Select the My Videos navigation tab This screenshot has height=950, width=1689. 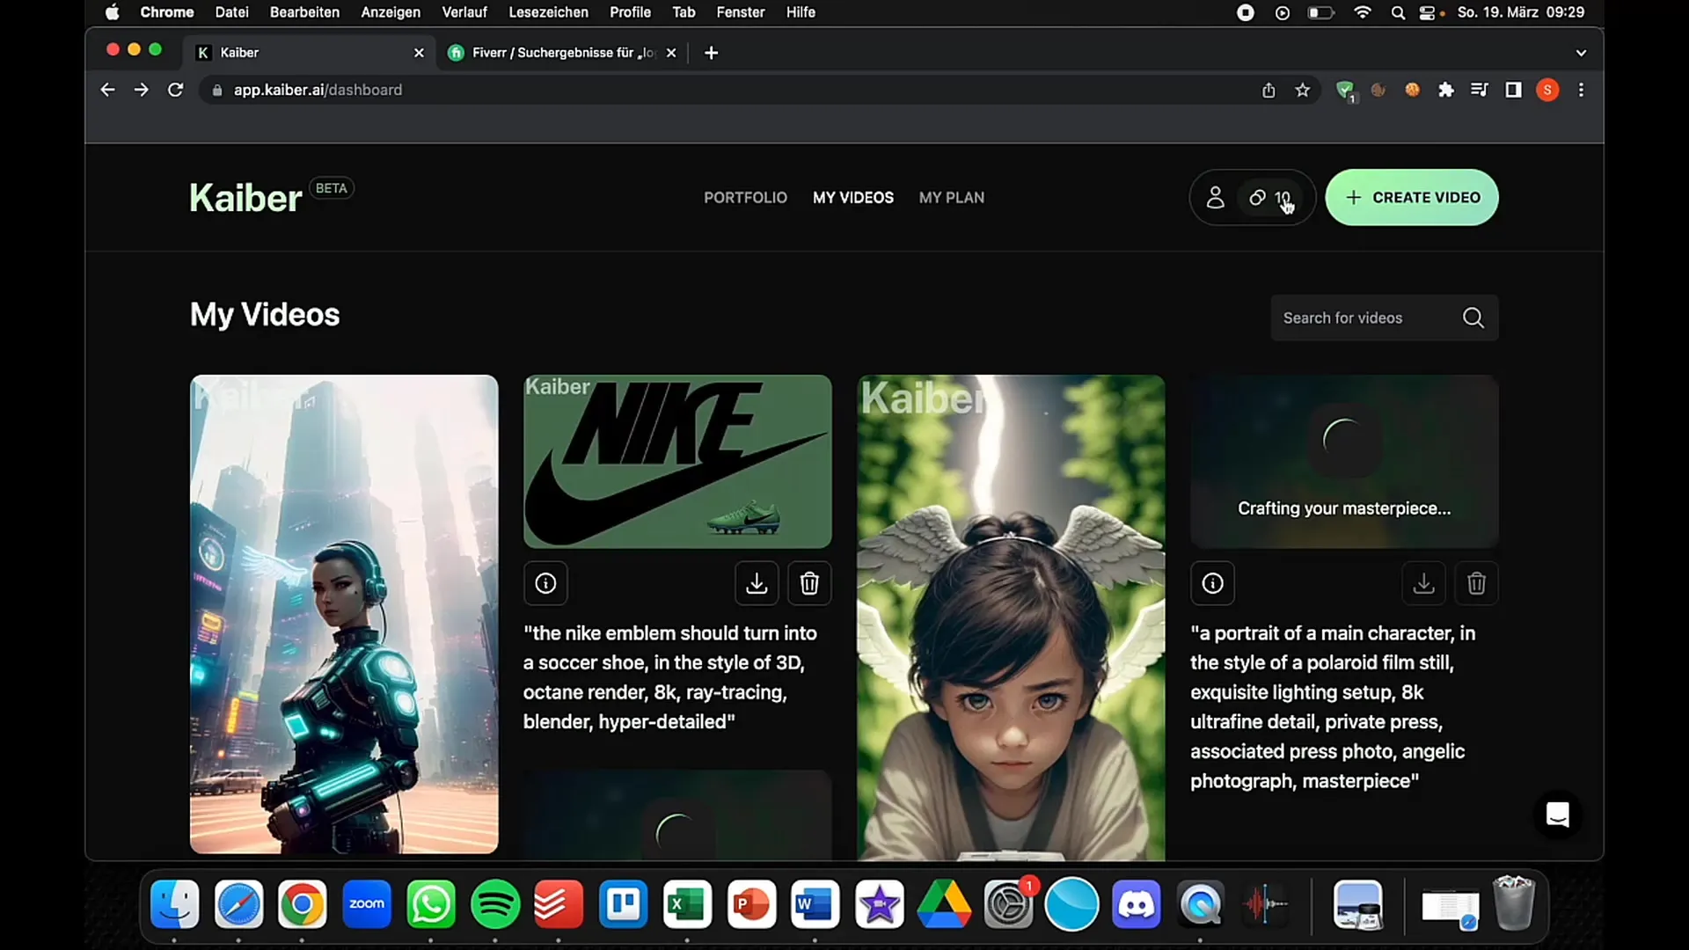coord(852,197)
